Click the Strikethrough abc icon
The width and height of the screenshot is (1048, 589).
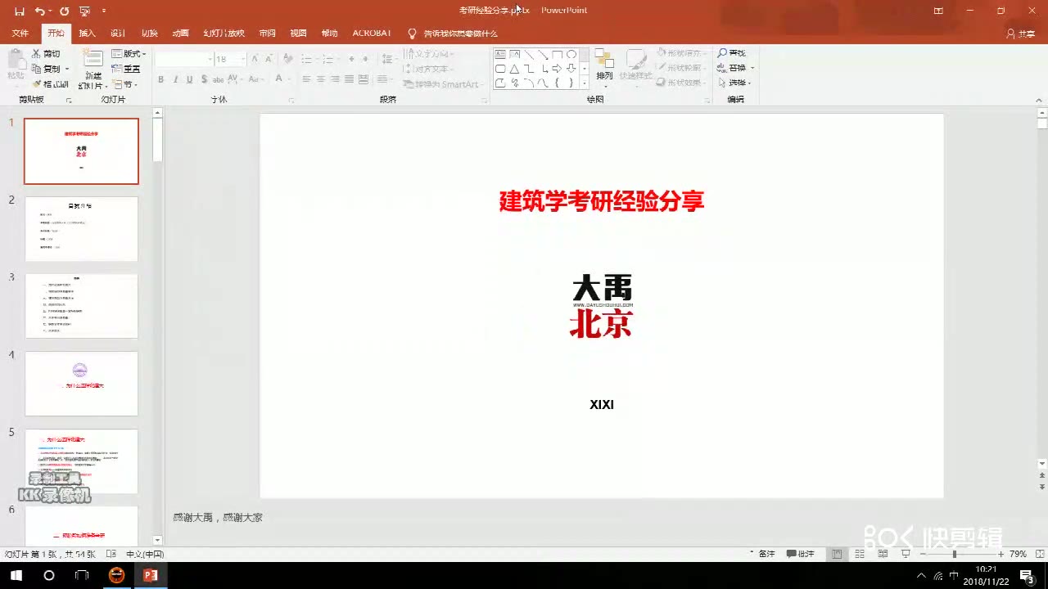[x=218, y=79]
